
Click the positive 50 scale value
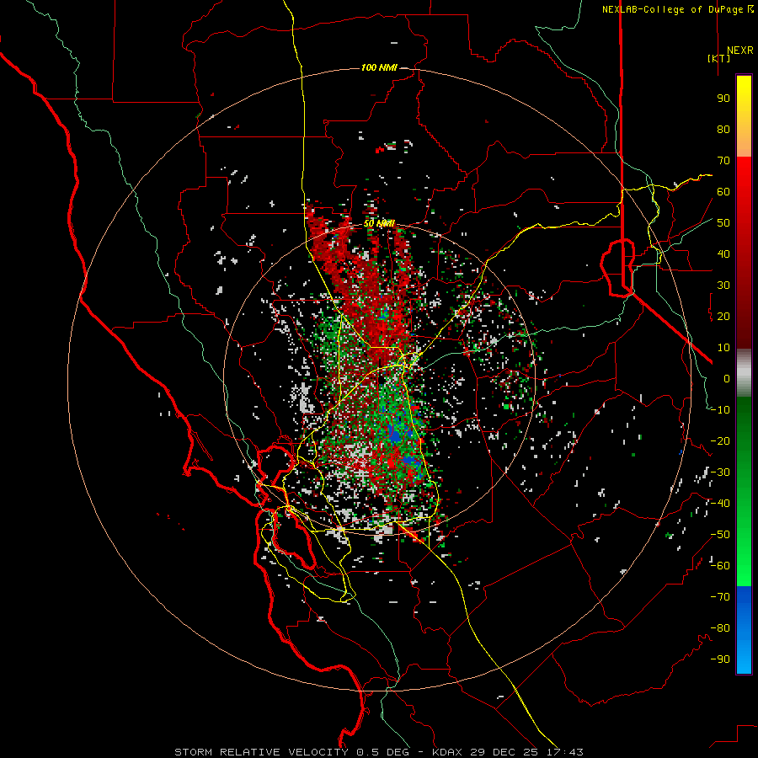click(723, 223)
